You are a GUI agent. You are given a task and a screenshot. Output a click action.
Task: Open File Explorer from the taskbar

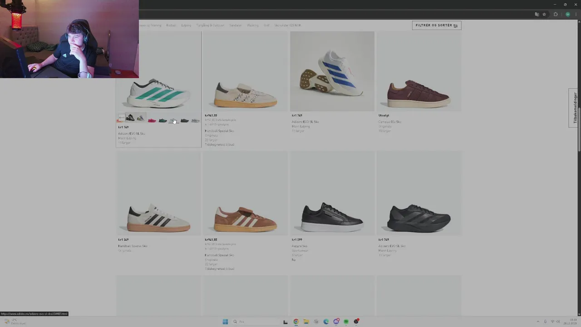[306, 322]
